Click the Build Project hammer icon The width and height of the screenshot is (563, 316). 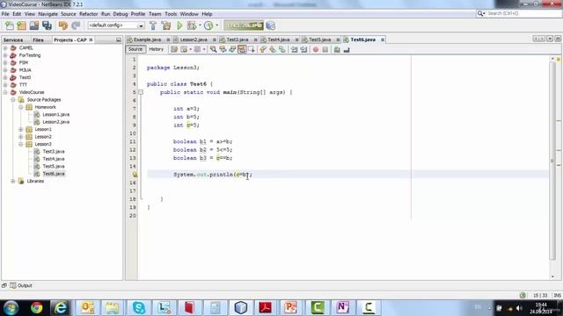[x=153, y=25]
